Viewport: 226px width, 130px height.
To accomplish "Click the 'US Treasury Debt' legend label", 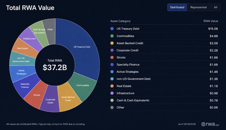I will (x=128, y=29).
